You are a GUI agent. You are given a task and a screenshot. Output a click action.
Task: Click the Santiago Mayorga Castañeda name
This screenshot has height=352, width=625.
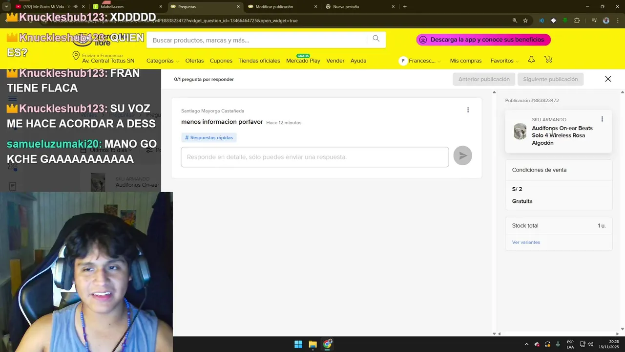click(212, 111)
